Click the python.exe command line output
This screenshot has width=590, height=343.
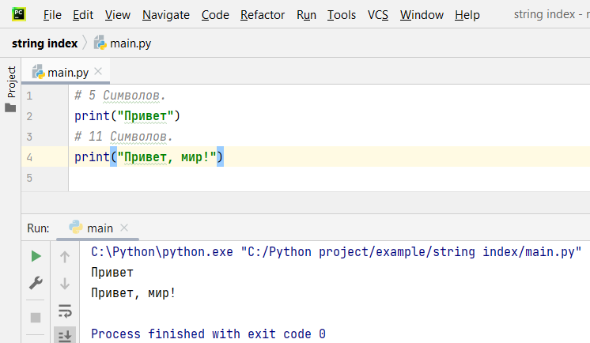coord(336,252)
